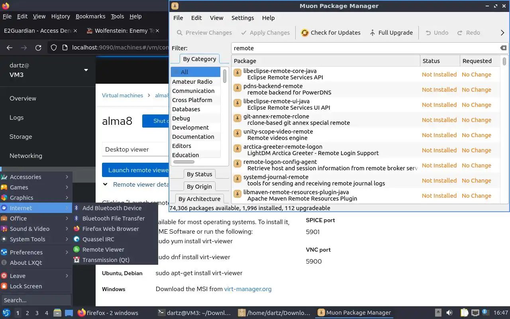Launch Firefox Web Browser from Internet submenu

tap(115, 229)
